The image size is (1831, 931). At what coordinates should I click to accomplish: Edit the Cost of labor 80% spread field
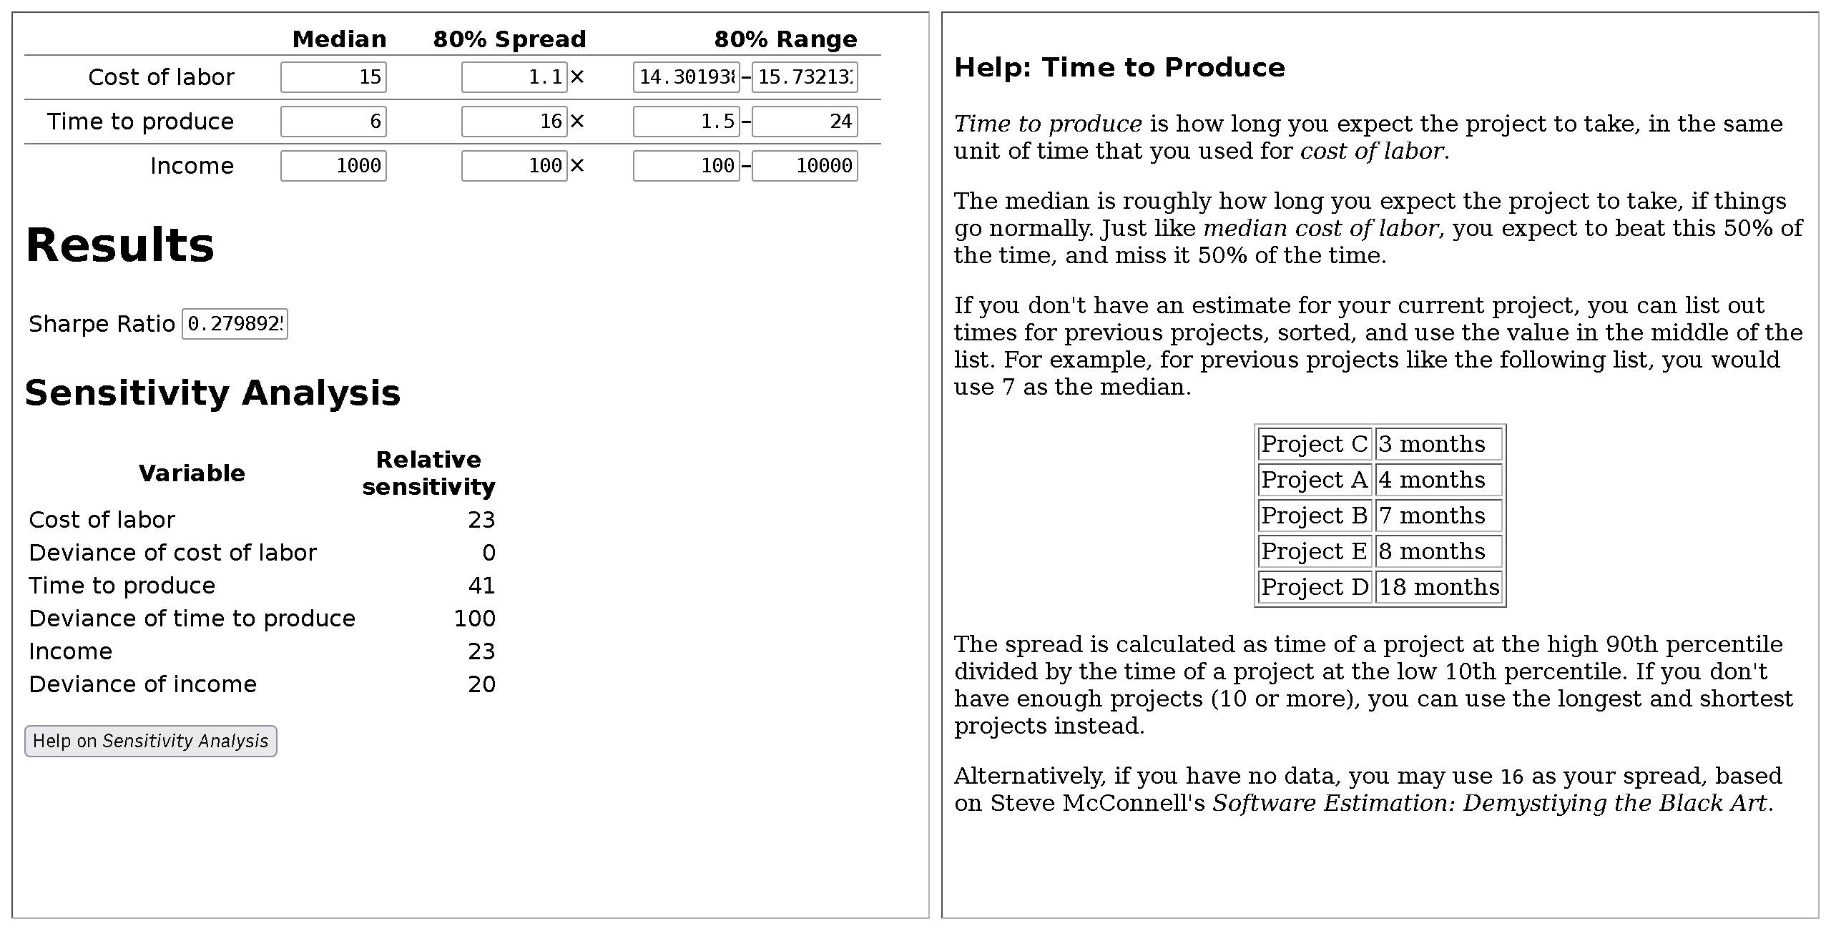514,77
